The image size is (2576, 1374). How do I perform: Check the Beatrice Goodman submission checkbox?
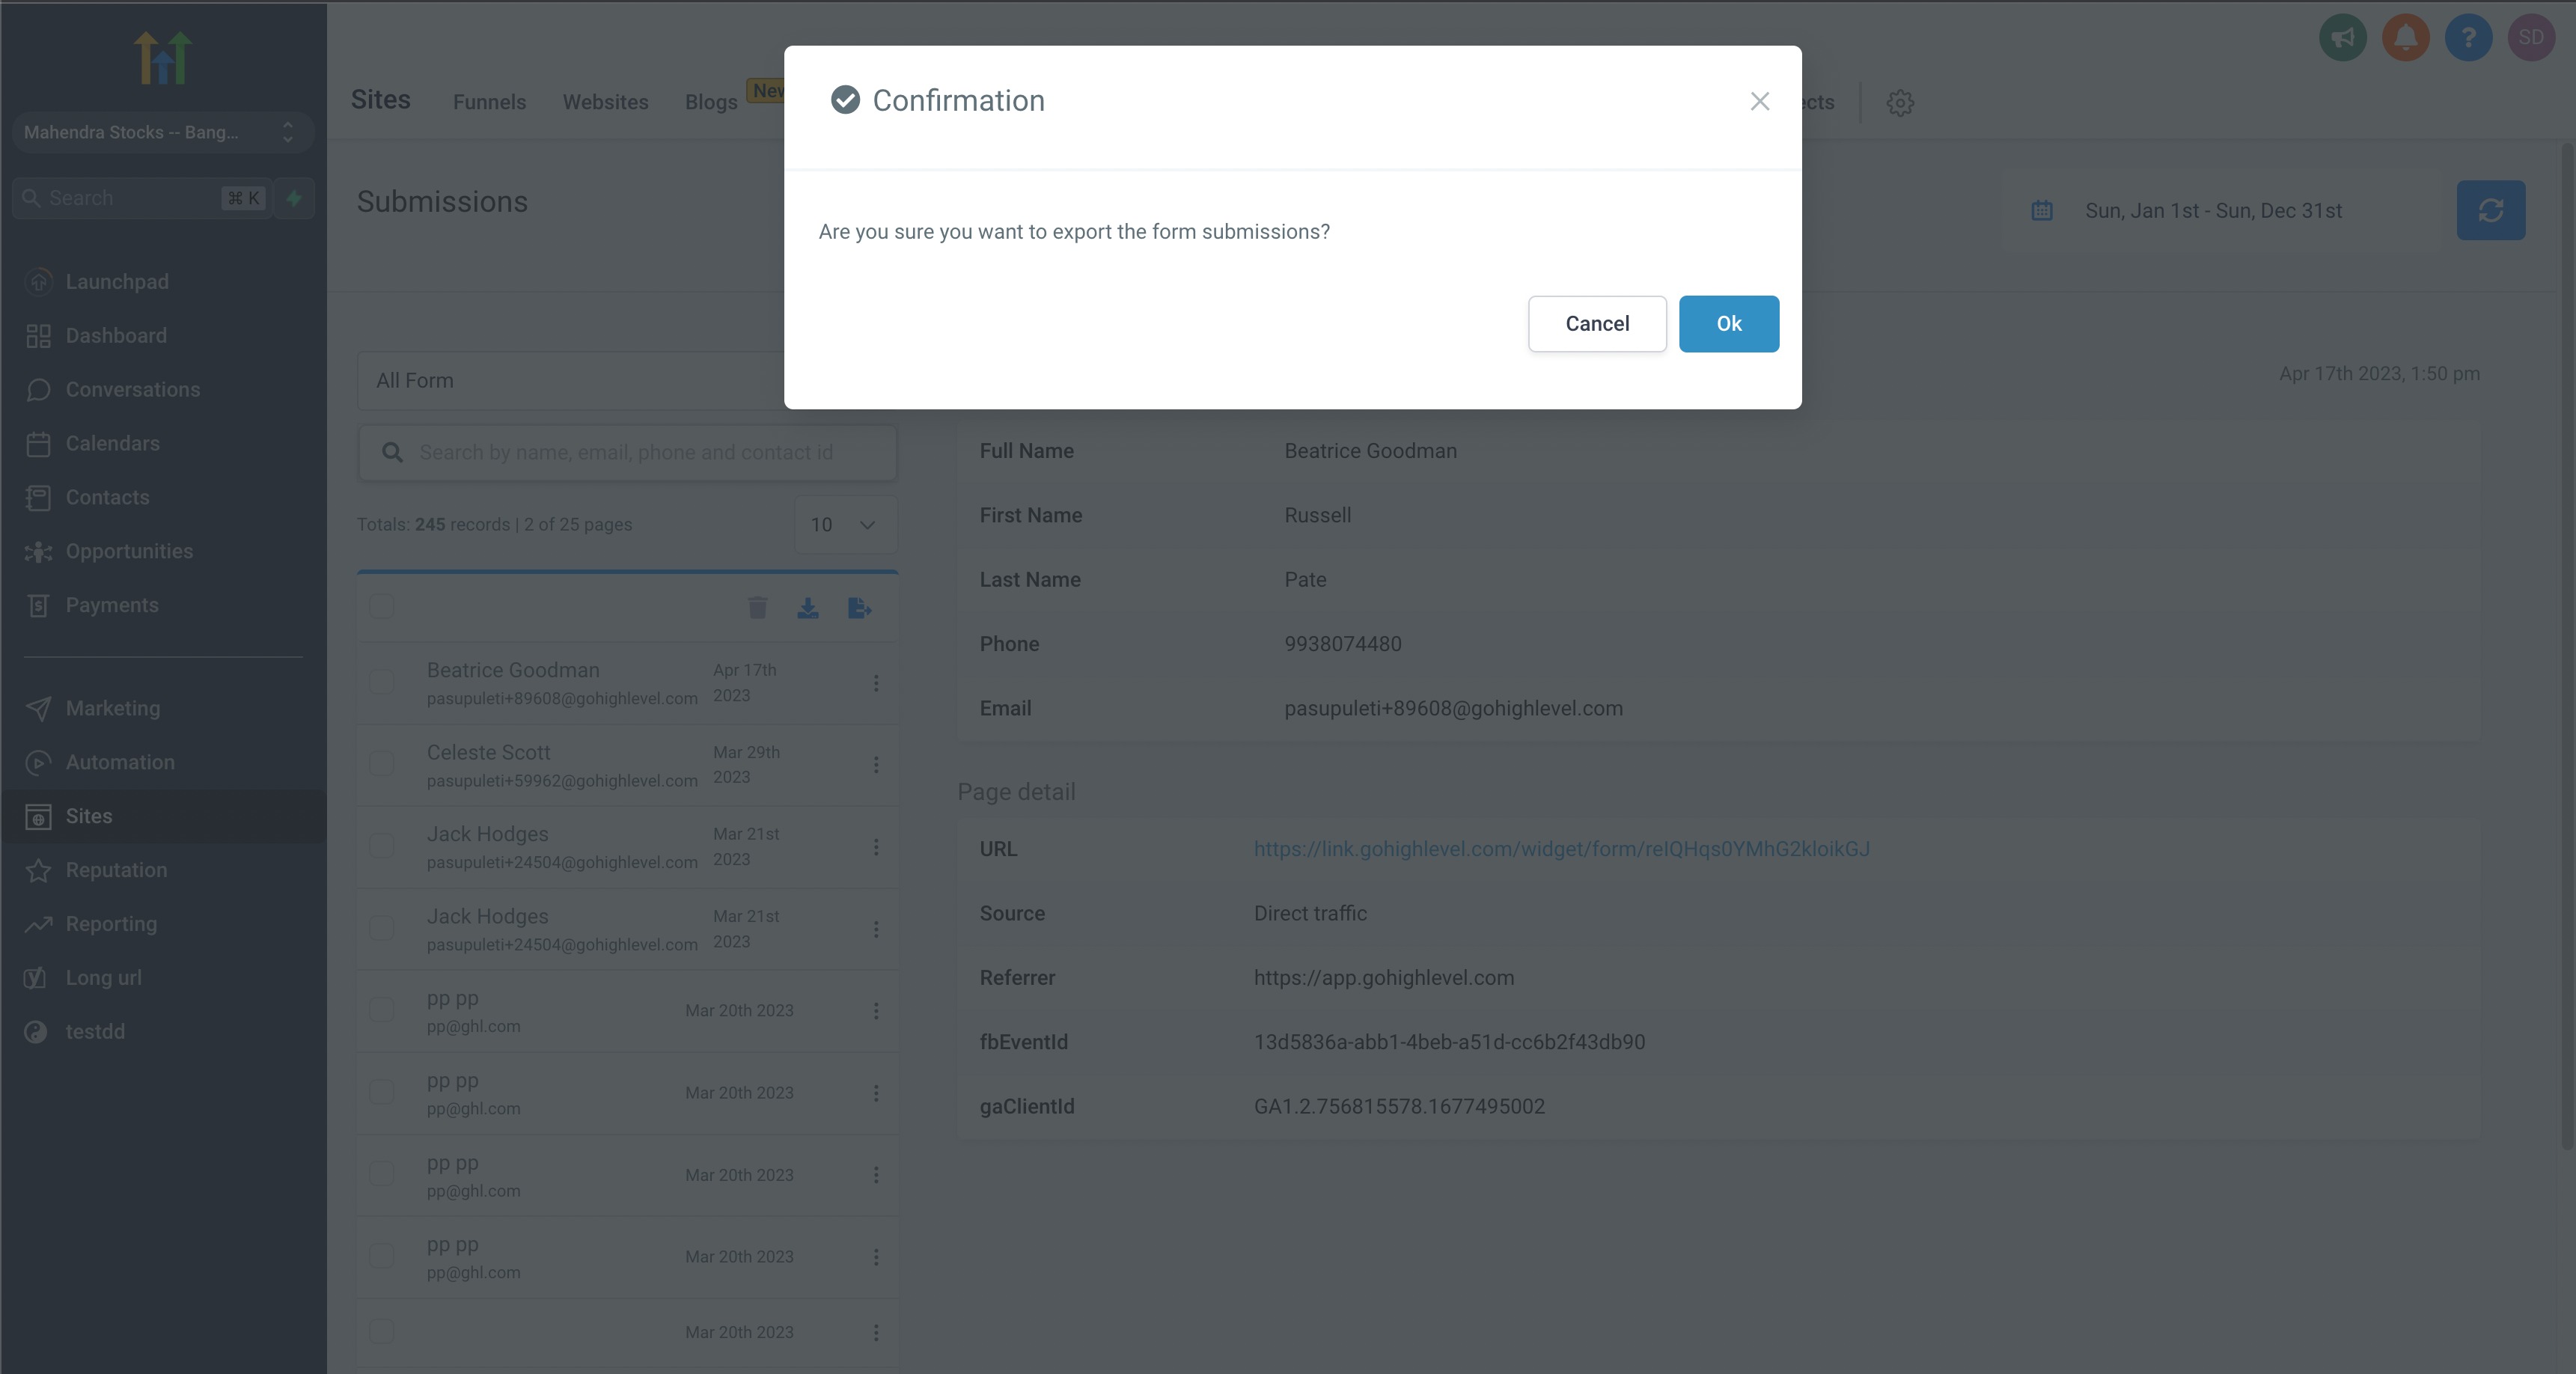[x=382, y=682]
